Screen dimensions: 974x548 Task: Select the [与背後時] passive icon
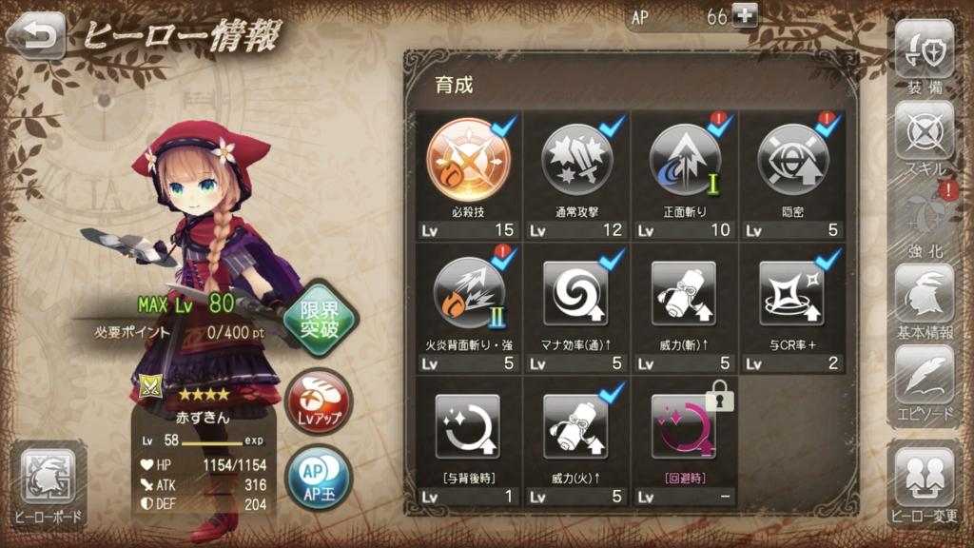point(468,427)
